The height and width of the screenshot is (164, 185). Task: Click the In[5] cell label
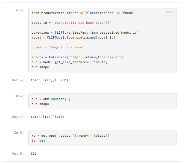click(x=20, y=133)
